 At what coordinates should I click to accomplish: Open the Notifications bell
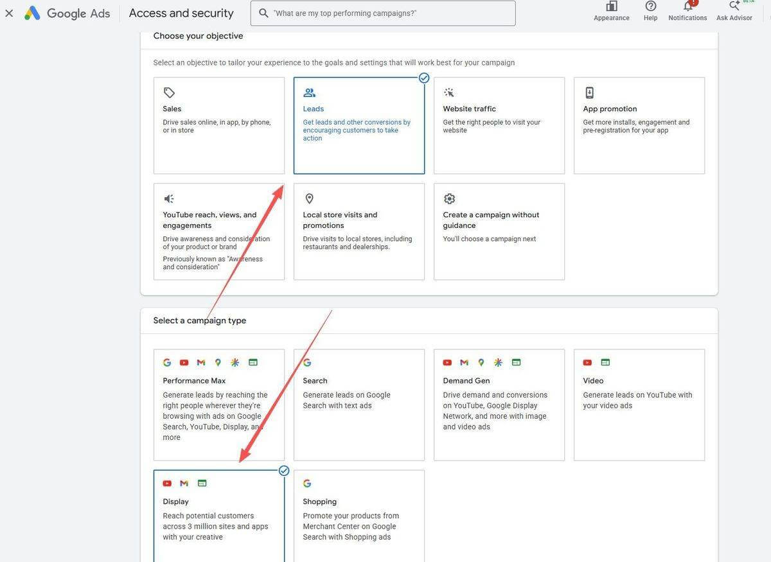coord(688,6)
